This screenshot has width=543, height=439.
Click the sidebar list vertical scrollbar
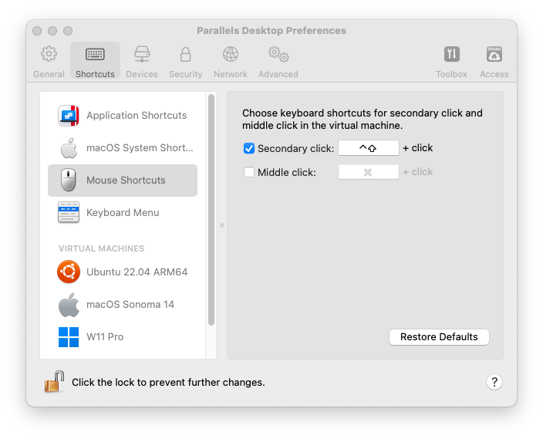pos(211,210)
